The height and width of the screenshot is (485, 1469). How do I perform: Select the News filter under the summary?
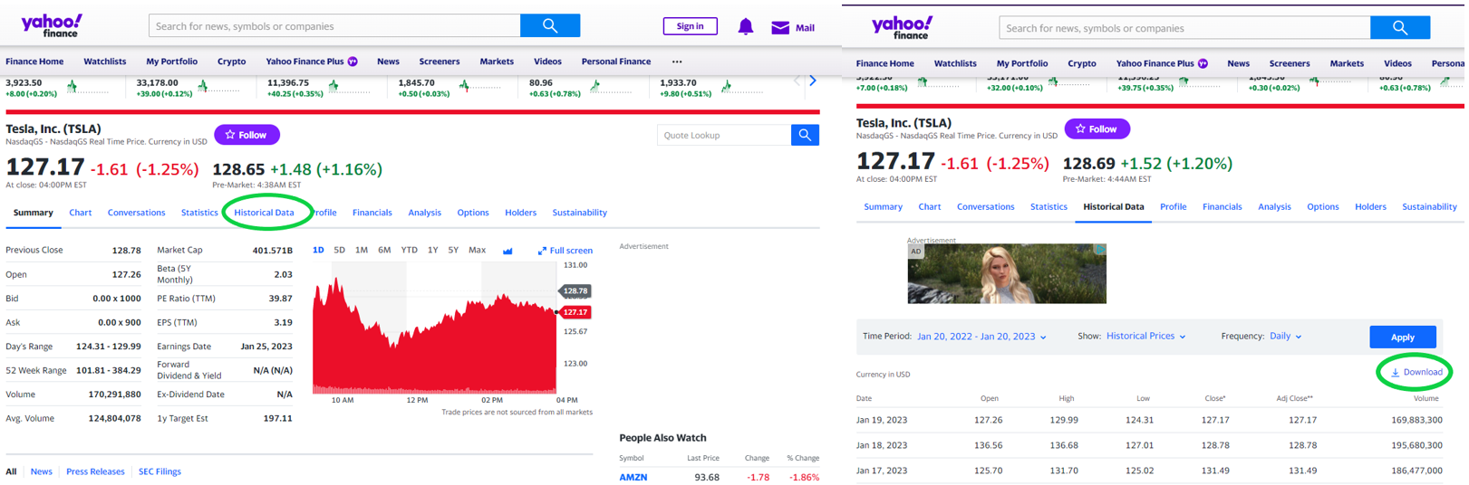tap(41, 471)
